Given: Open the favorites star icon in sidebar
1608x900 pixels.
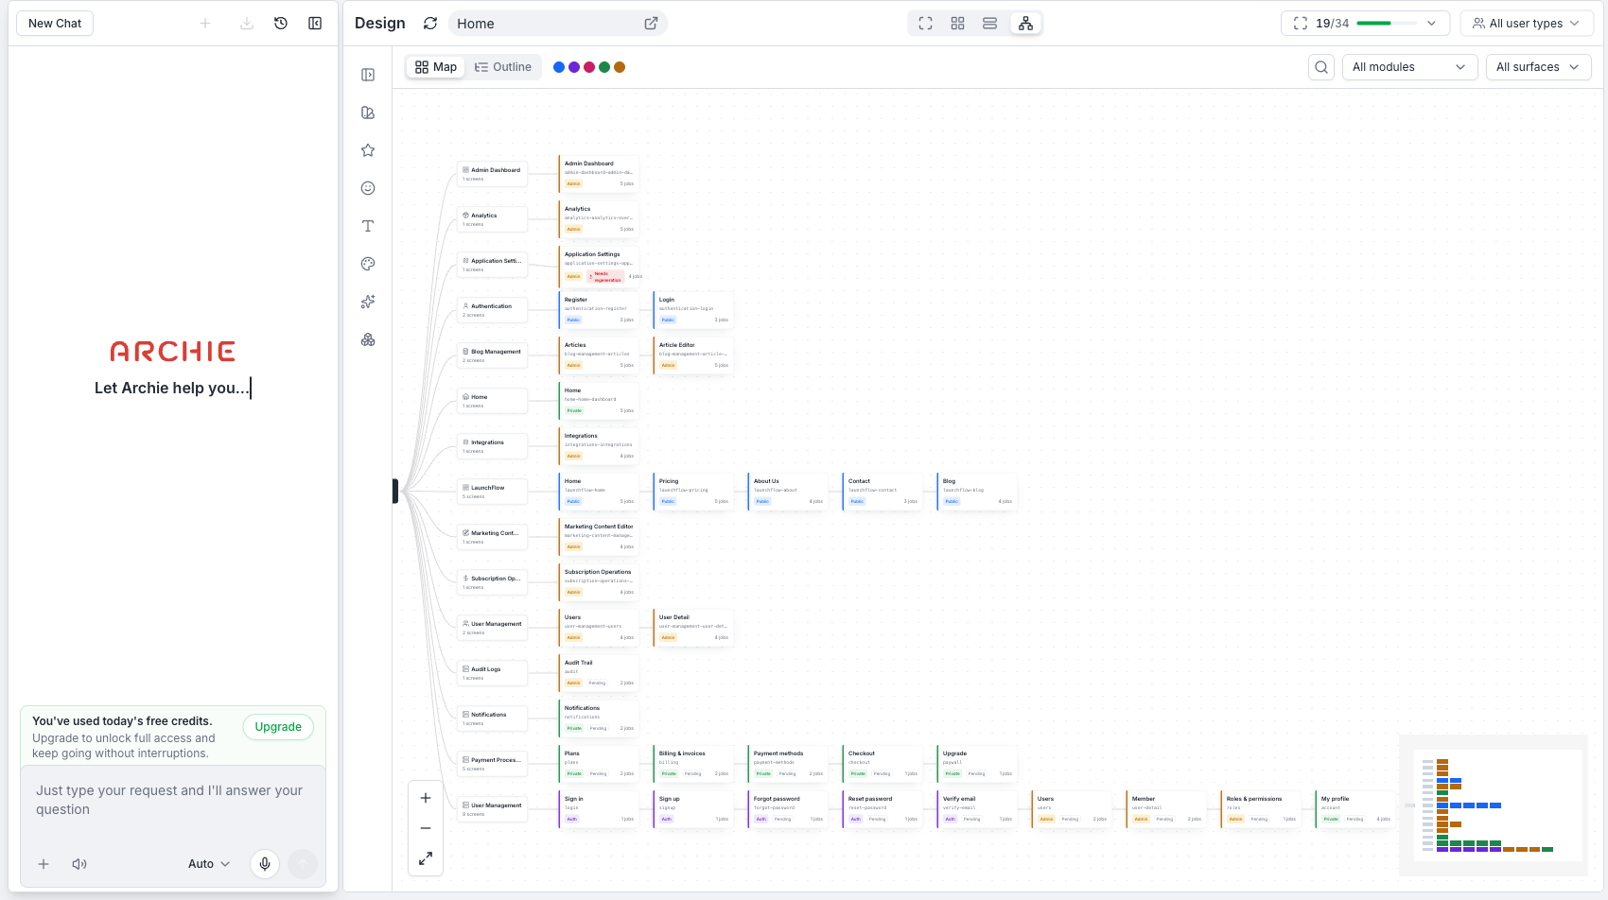Looking at the screenshot, I should coord(368,150).
